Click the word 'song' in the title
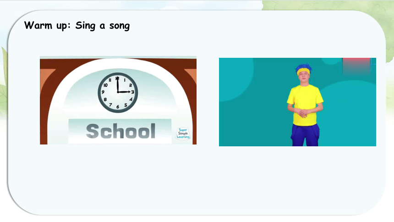This screenshot has height=222, width=394. (120, 26)
